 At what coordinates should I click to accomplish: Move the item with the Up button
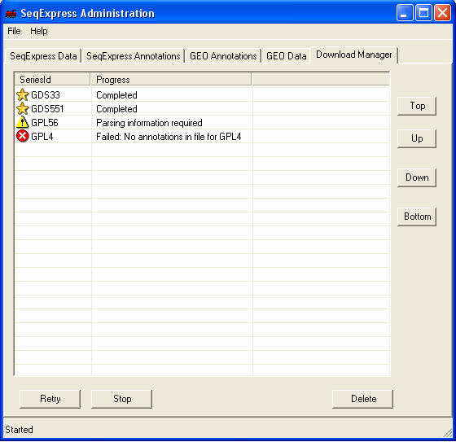[417, 138]
